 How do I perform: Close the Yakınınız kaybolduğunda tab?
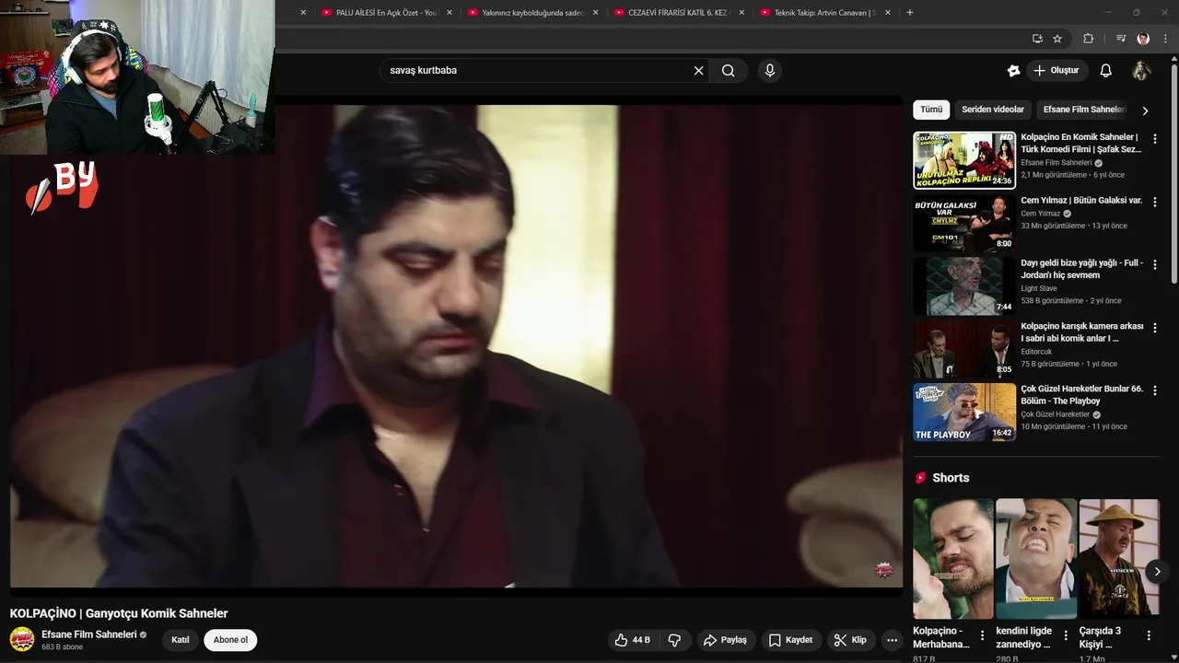pos(595,13)
